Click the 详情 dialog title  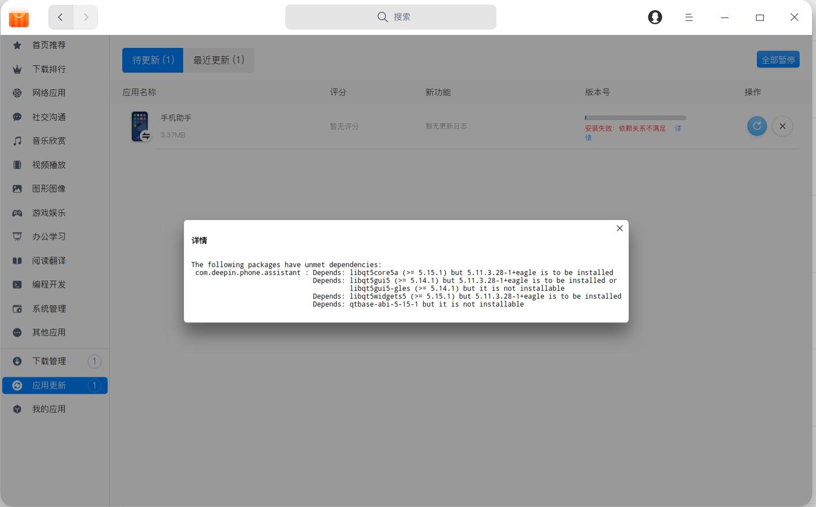click(x=199, y=241)
